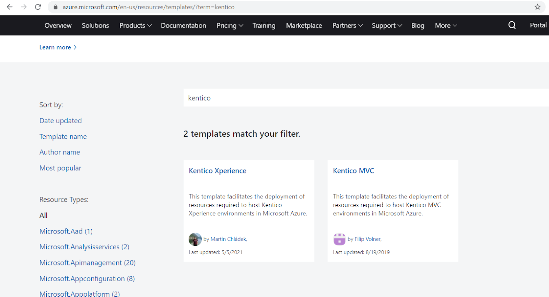Open the Kentico MVC template

coord(353,171)
